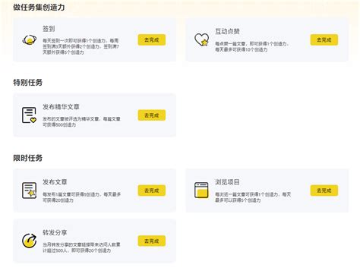Viewport: 360px width, 274px height.
Task: Click 去完成 button for 转发分享 task
Action: click(152, 241)
